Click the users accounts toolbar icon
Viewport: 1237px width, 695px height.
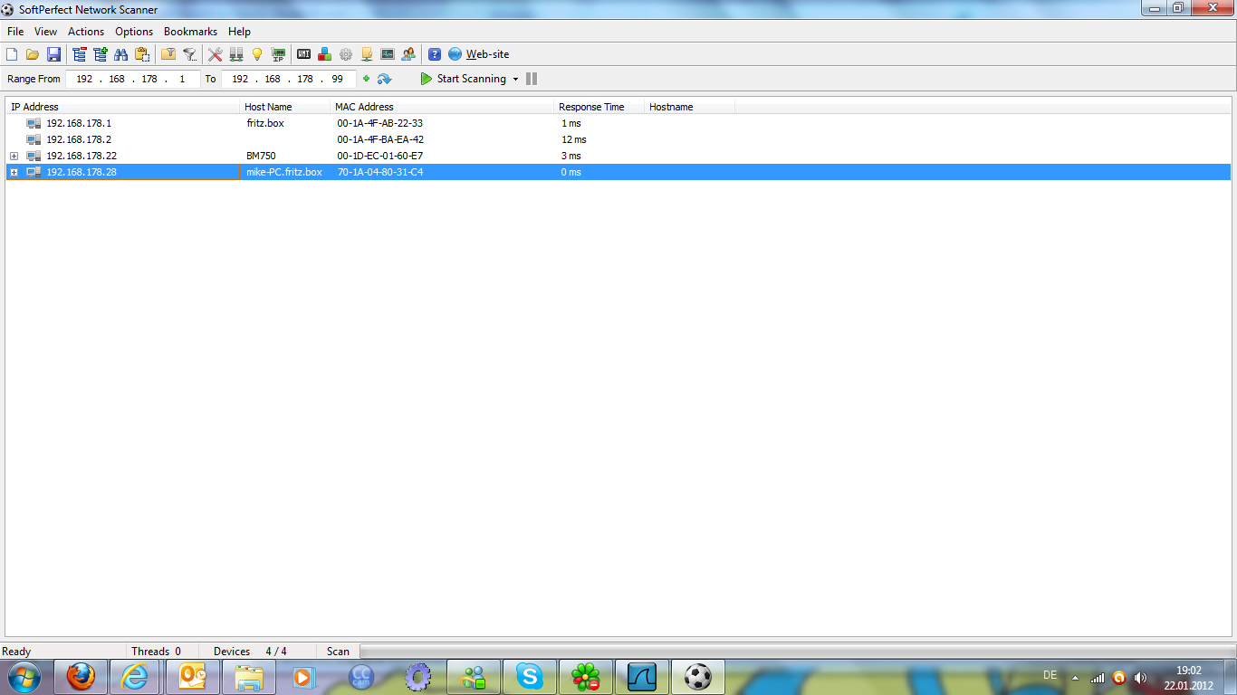pyautogui.click(x=408, y=54)
